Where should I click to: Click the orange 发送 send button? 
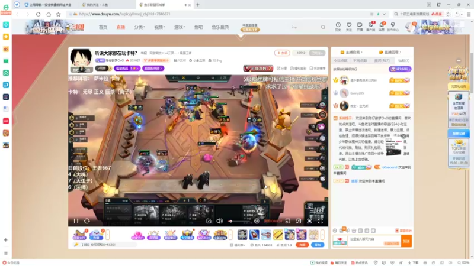pyautogui.click(x=406, y=241)
